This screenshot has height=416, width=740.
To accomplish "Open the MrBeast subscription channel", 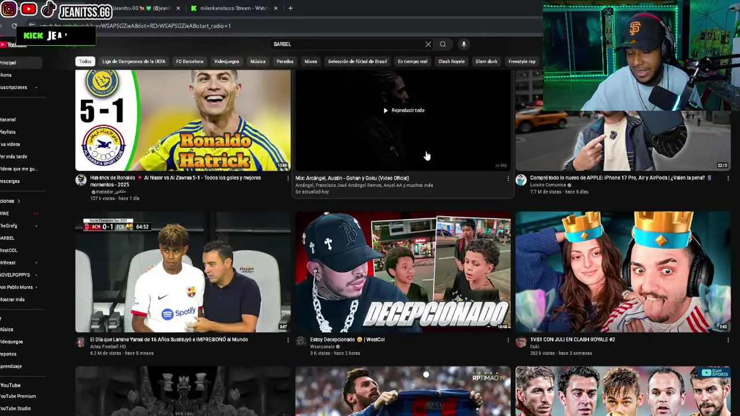I will coord(8,262).
